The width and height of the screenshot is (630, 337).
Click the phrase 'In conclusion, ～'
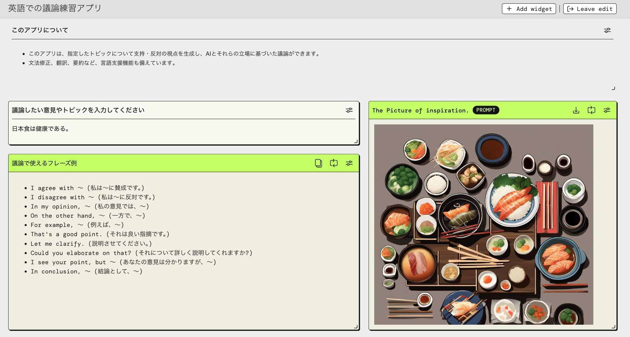click(61, 271)
